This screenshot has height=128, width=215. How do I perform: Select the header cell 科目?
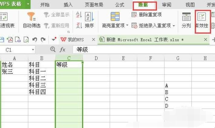pyautogui.click(x=42, y=65)
